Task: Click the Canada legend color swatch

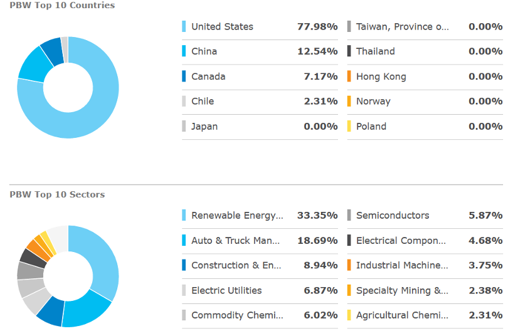Action: click(x=184, y=76)
